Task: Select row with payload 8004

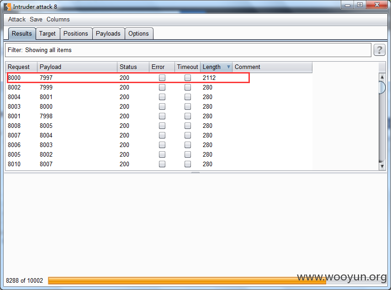Action: pyautogui.click(x=159, y=135)
